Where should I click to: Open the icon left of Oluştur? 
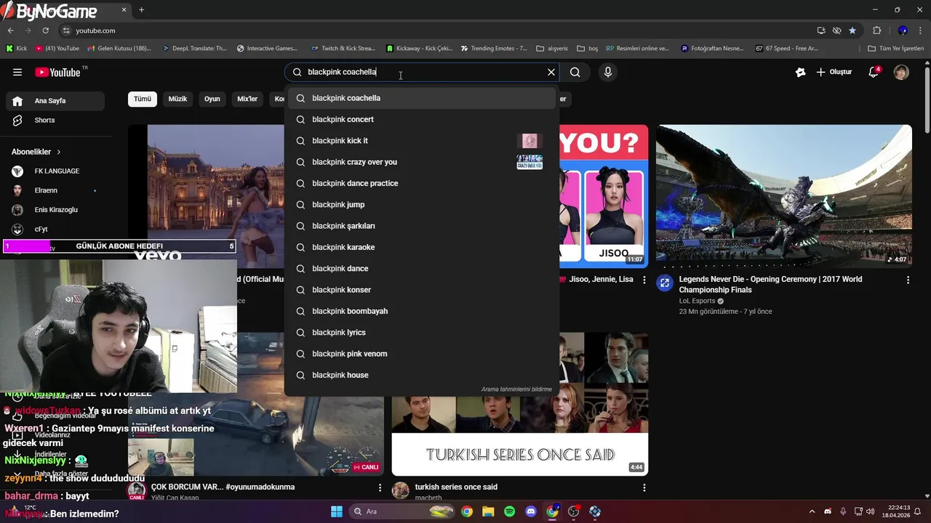[x=801, y=72]
